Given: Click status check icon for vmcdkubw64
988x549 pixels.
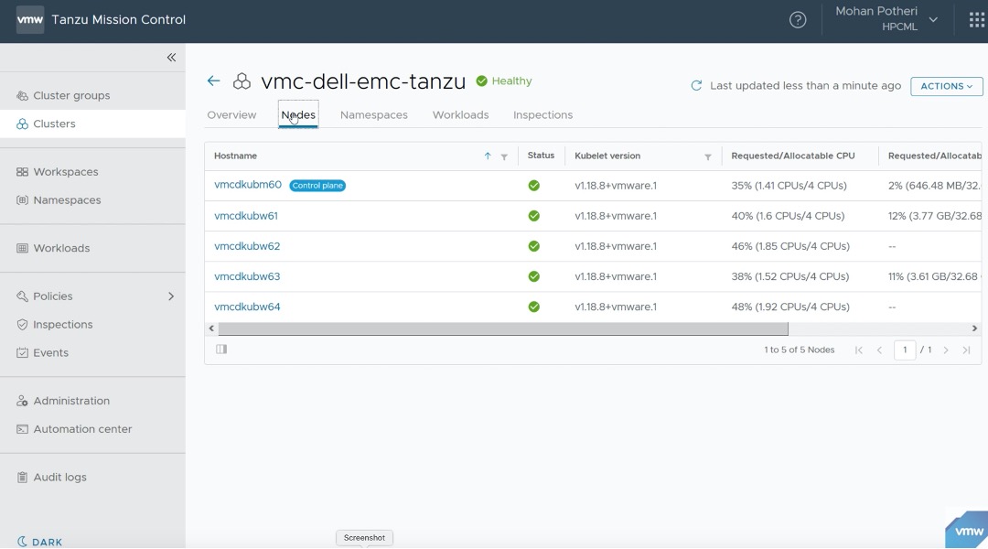Looking at the screenshot, I should click(x=533, y=307).
